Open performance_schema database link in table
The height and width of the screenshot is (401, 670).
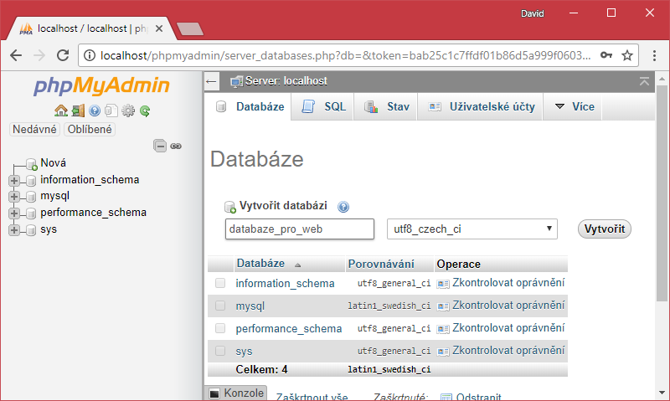click(x=289, y=329)
